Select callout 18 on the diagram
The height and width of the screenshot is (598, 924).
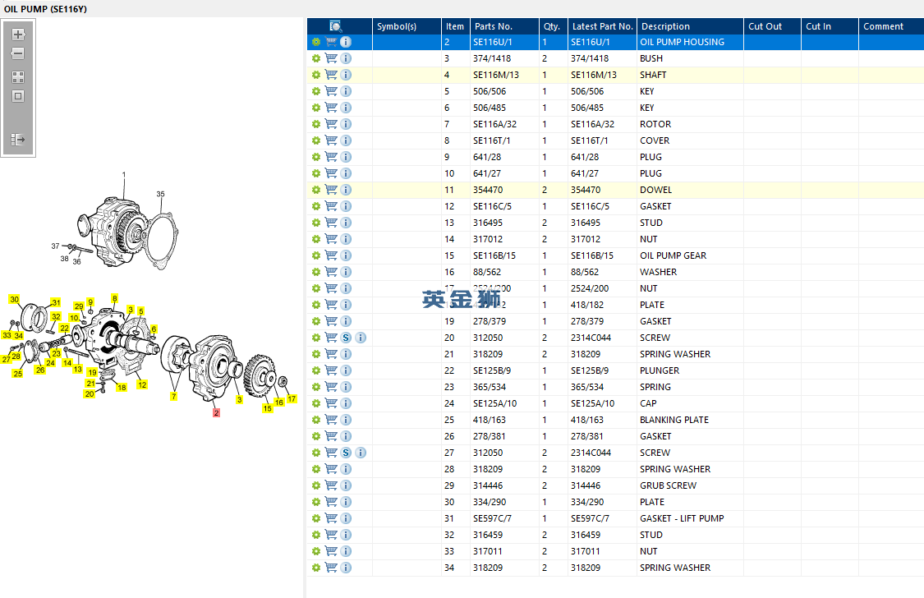click(122, 387)
